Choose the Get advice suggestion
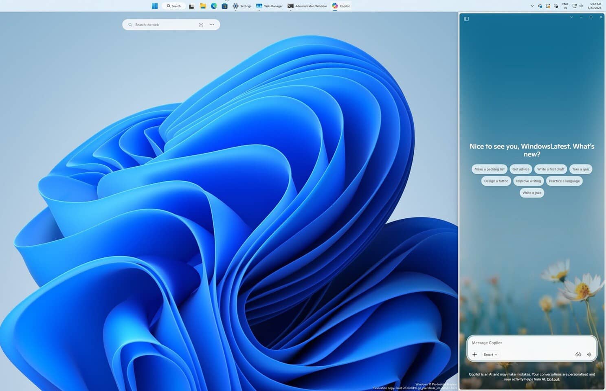 (520, 169)
